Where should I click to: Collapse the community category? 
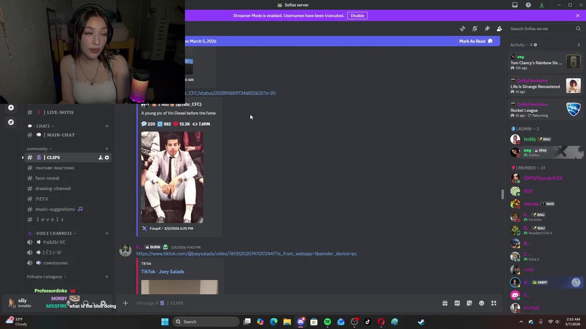pos(39,149)
